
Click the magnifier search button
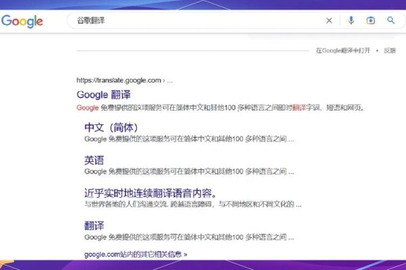(390, 20)
